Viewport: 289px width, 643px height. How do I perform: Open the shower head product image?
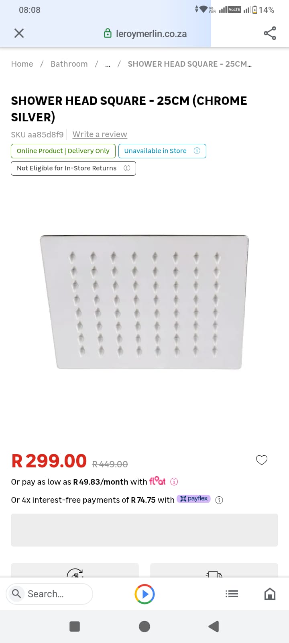pyautogui.click(x=144, y=302)
